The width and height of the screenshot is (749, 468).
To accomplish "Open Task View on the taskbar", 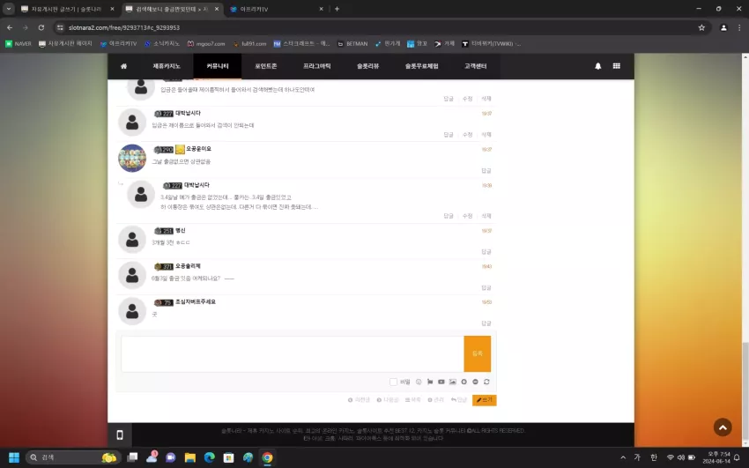I will (132, 457).
